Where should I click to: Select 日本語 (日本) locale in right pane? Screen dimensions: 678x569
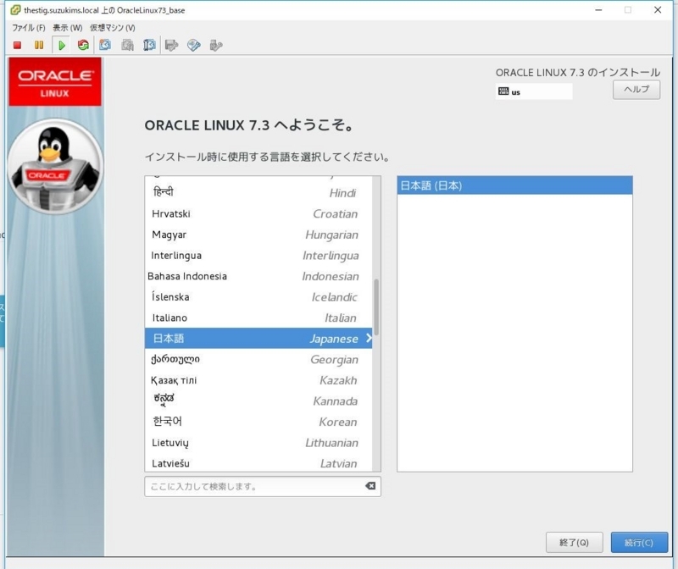(x=514, y=185)
